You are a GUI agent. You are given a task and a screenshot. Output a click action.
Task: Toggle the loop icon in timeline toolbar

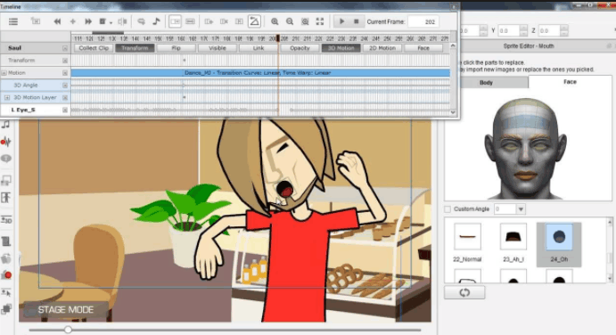(x=141, y=21)
